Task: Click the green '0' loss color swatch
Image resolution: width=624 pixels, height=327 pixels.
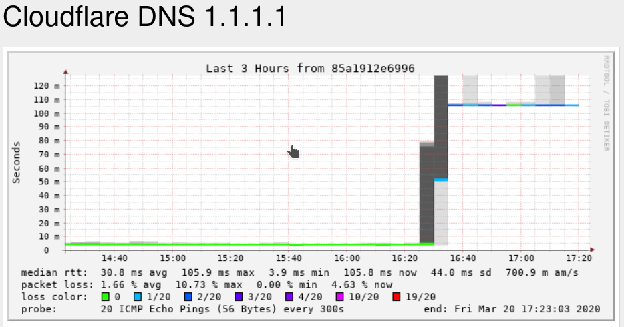Action: click(x=106, y=297)
